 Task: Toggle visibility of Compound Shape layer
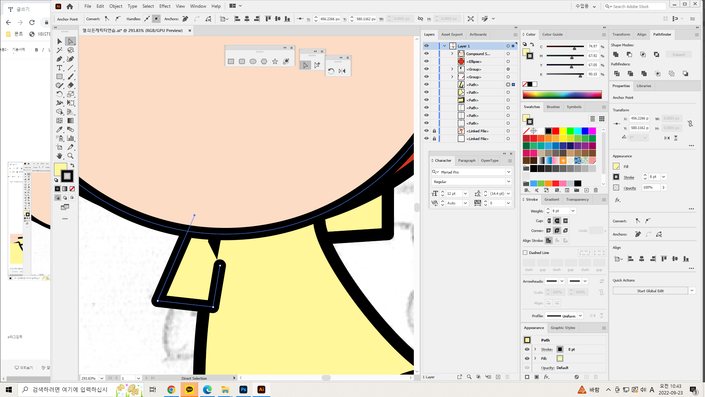pos(426,54)
